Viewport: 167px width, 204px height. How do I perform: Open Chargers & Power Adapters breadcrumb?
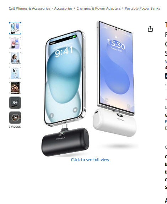point(98,8)
